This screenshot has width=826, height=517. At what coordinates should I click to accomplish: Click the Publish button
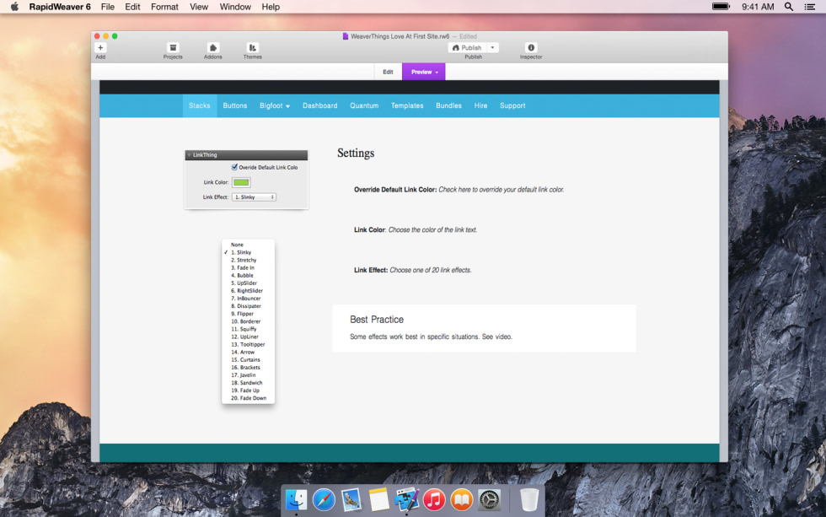[x=467, y=47]
